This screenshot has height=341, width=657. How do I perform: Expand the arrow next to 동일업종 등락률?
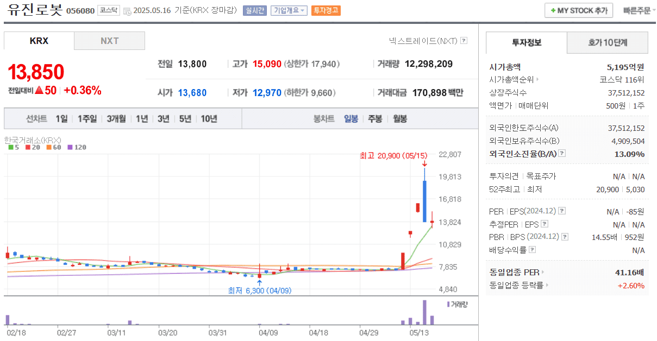click(547, 285)
